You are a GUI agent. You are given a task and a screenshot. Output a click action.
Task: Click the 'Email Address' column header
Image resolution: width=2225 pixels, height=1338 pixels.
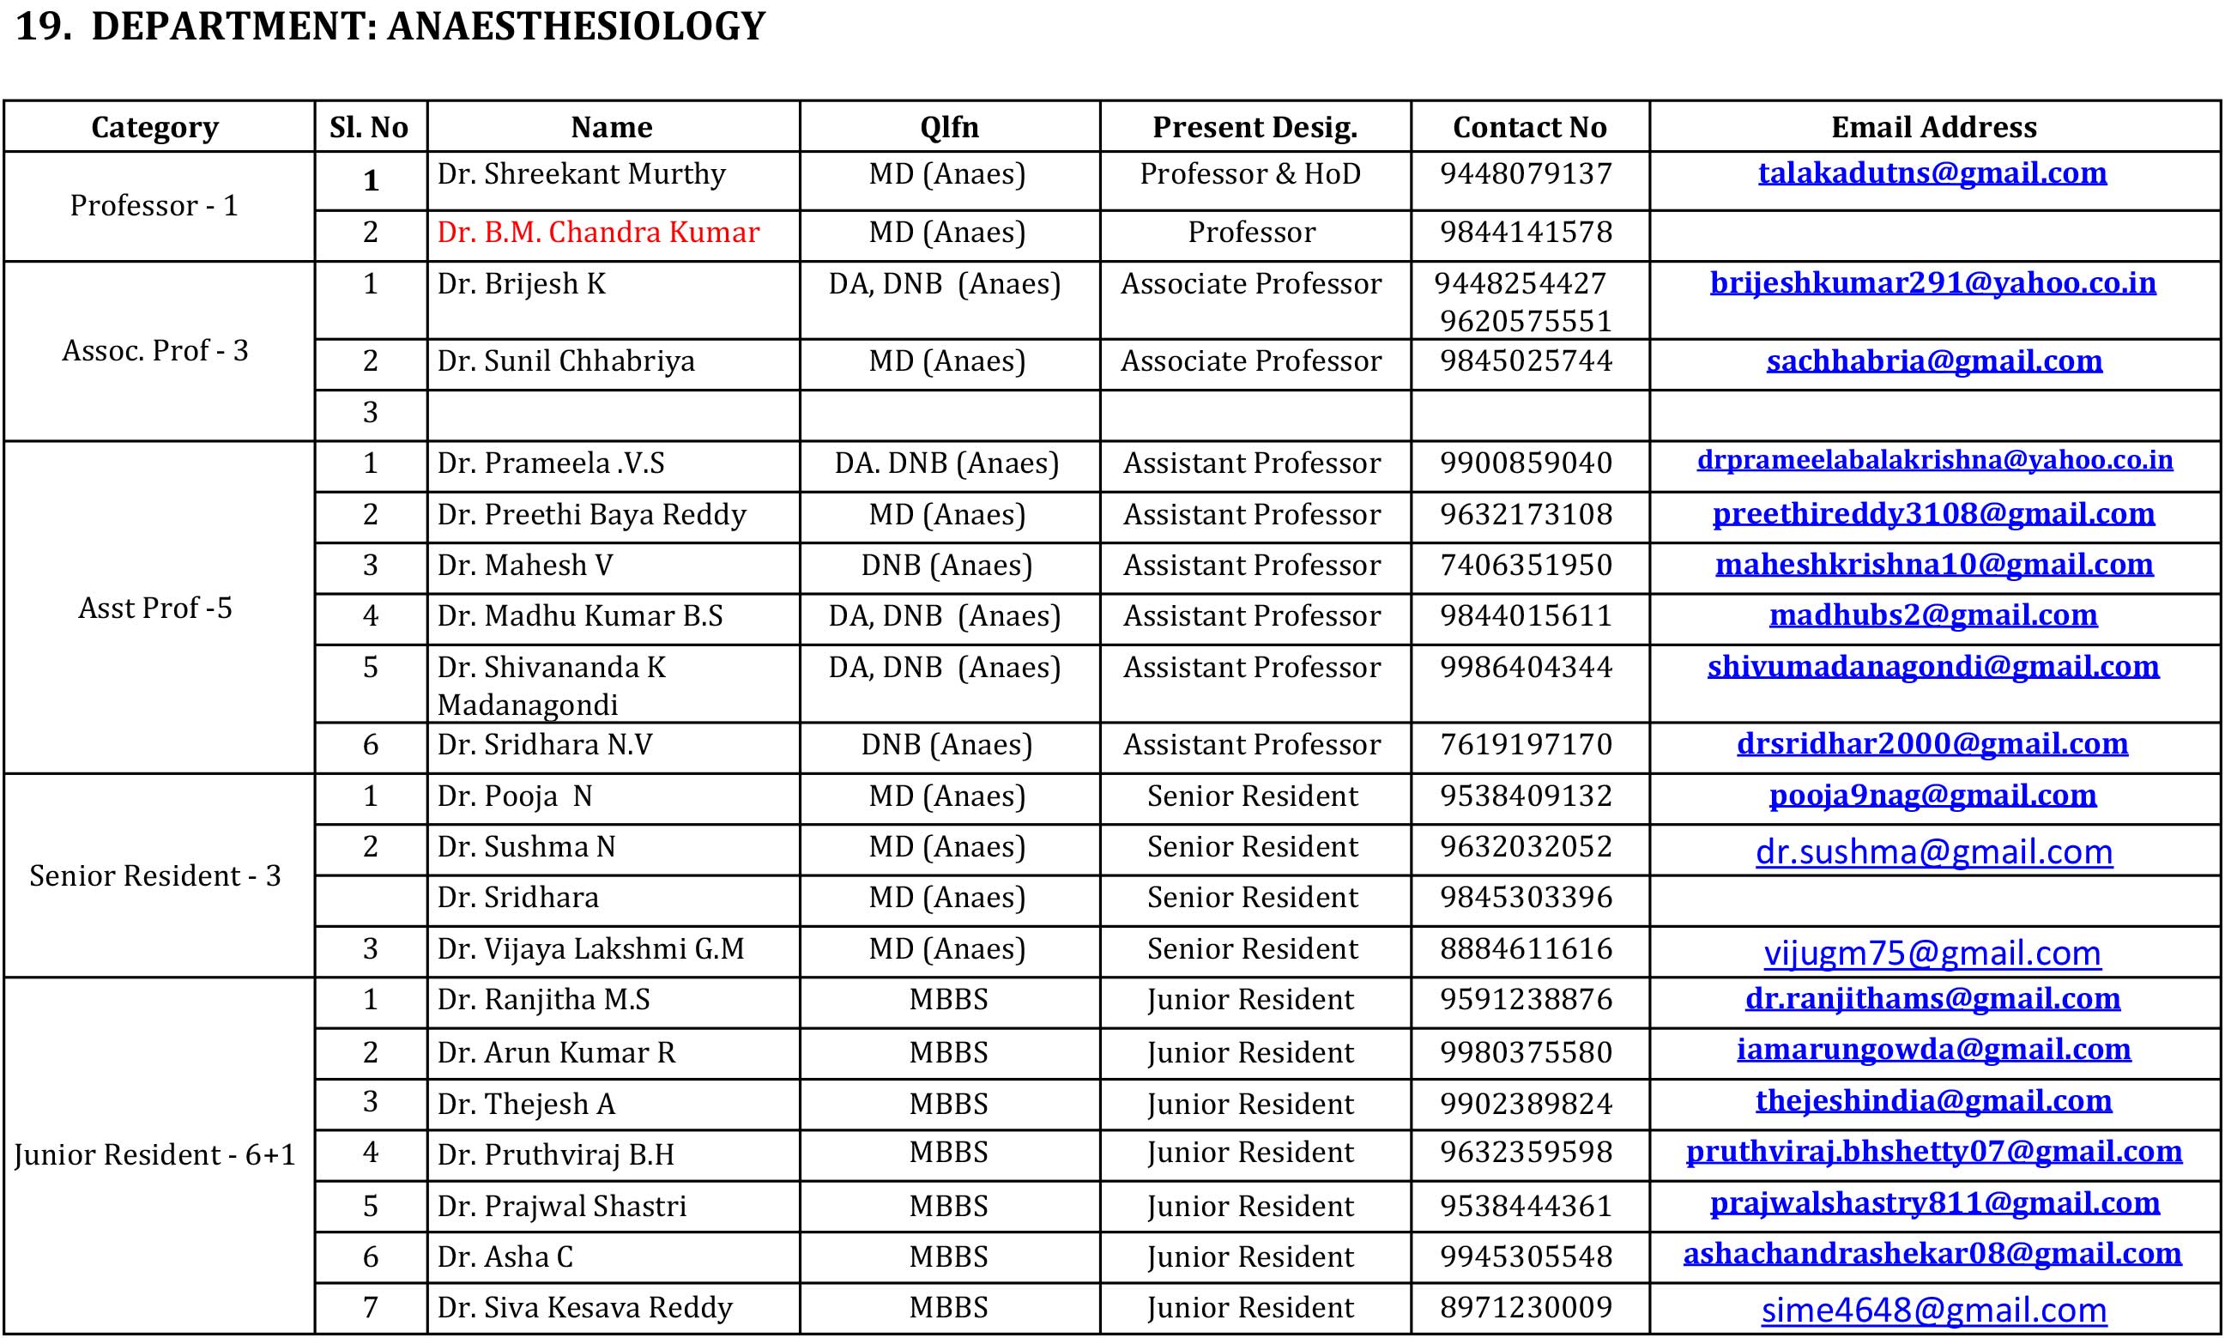(x=1933, y=127)
